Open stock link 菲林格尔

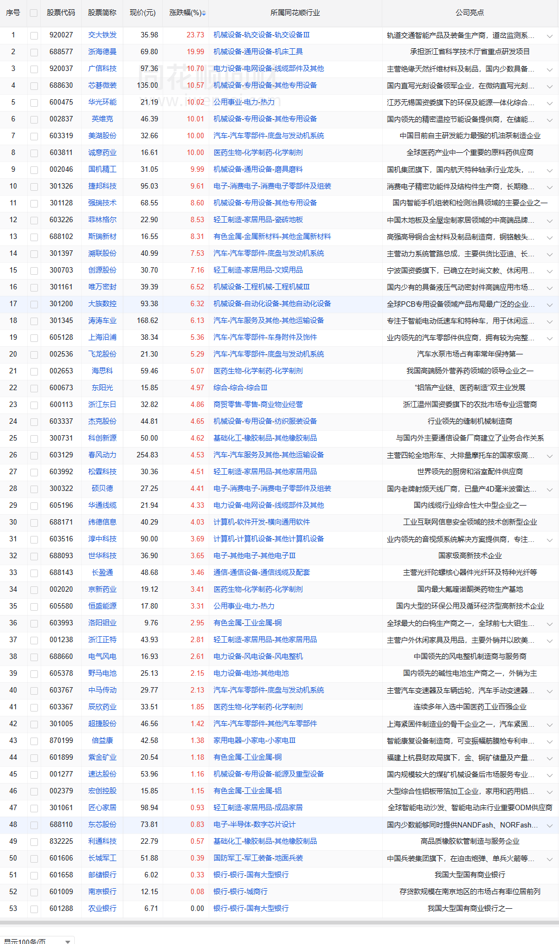102,219
